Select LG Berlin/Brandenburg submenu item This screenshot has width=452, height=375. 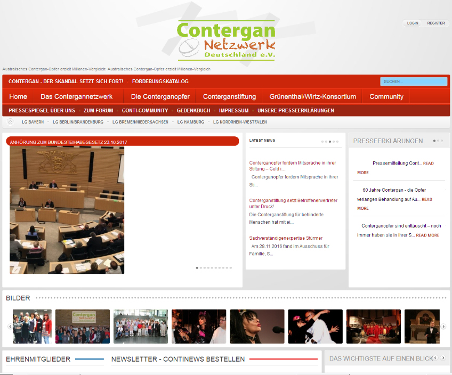click(x=78, y=122)
